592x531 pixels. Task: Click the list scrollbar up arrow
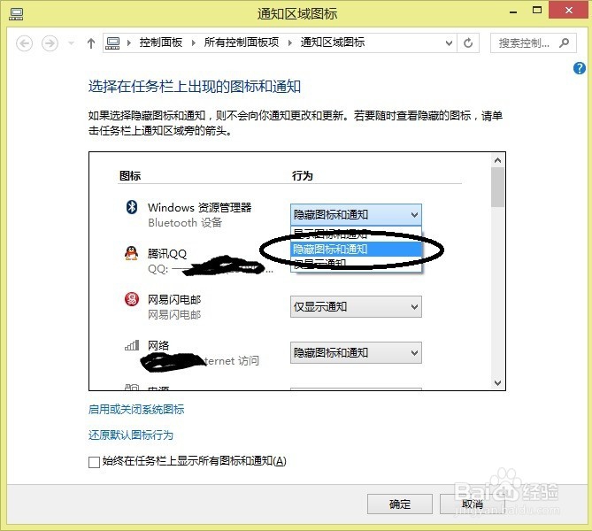(x=497, y=160)
